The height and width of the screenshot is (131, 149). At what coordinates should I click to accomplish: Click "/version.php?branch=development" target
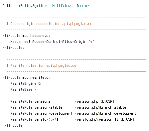click(105, 113)
